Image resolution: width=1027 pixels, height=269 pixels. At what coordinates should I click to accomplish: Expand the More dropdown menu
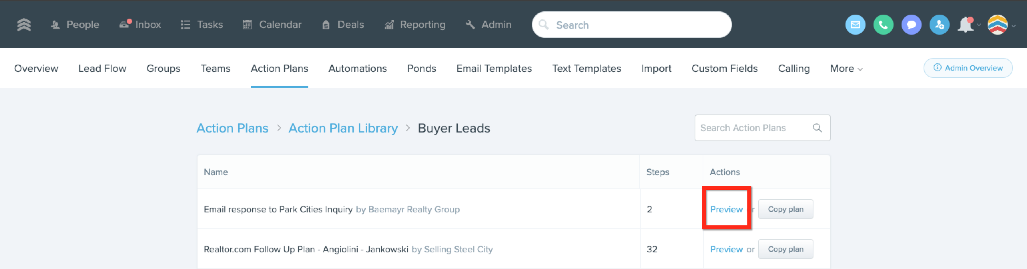click(x=846, y=69)
